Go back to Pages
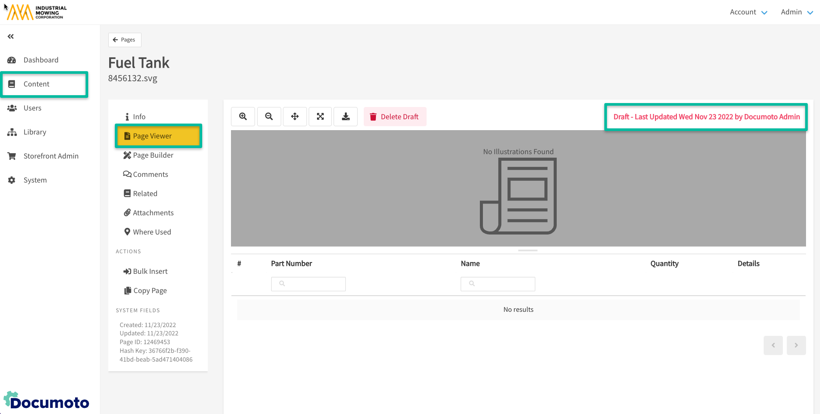 [124, 40]
